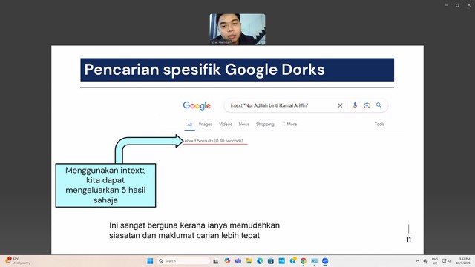Click the Google search magnifier icon
Screen dimensions: 475x267
[x=379, y=105]
